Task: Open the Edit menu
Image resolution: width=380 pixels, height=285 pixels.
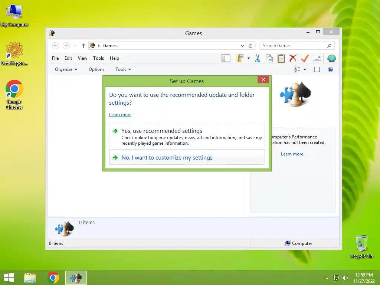Action: click(x=68, y=58)
